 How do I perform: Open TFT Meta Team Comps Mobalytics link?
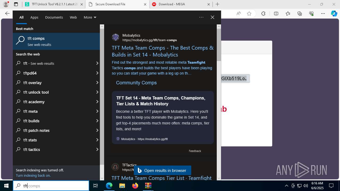click(x=163, y=51)
